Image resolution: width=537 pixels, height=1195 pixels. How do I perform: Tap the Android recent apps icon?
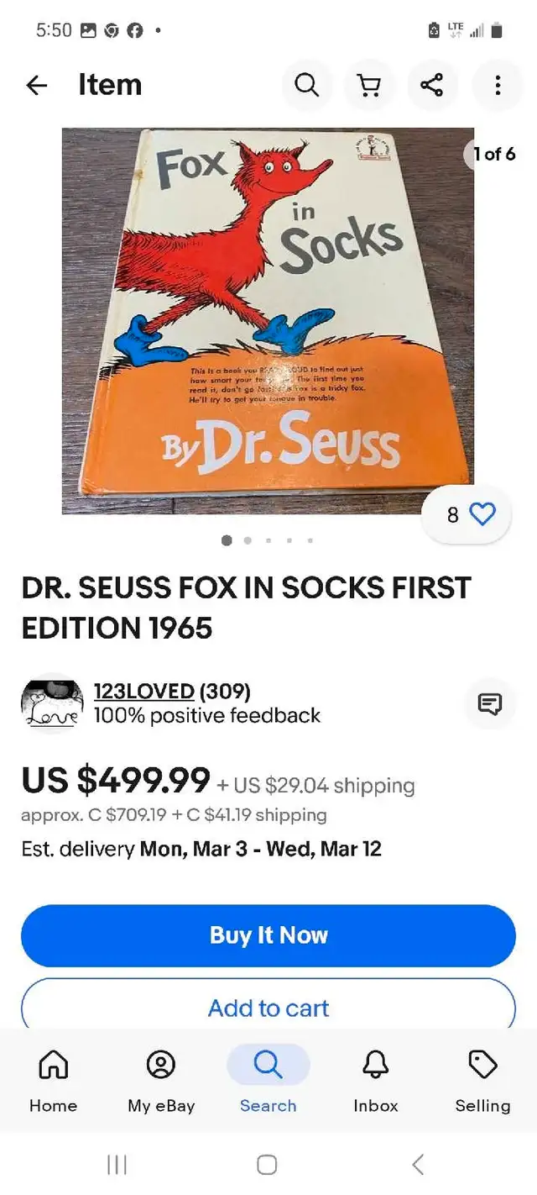point(117,1164)
